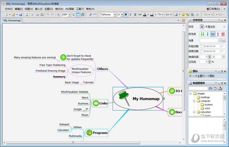Image resolution: width=229 pixels, height=147 pixels.
Task: Open task info with the clock toolbar icon
Action: tap(197, 14)
